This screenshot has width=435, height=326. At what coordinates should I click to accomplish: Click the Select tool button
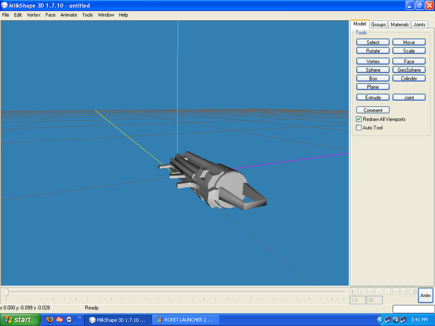pyautogui.click(x=372, y=42)
